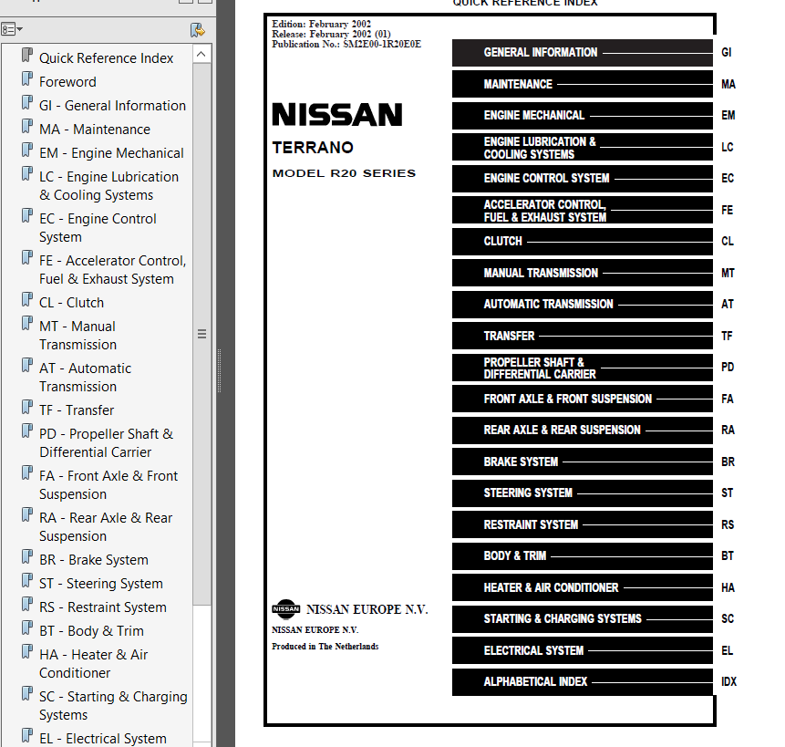Screen dimensions: 785x747
Task: Click STEERING SYSTEM index bar on page
Action: tap(583, 493)
